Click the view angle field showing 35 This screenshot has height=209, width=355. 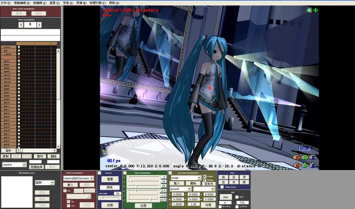point(118,194)
